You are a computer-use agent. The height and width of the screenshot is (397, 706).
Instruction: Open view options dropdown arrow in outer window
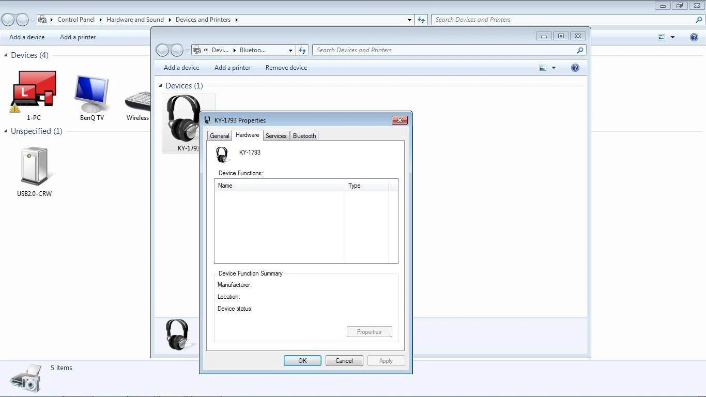pyautogui.click(x=672, y=37)
